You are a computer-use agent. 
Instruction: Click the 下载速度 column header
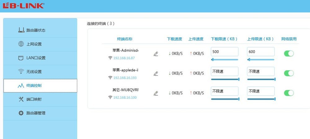174,39
